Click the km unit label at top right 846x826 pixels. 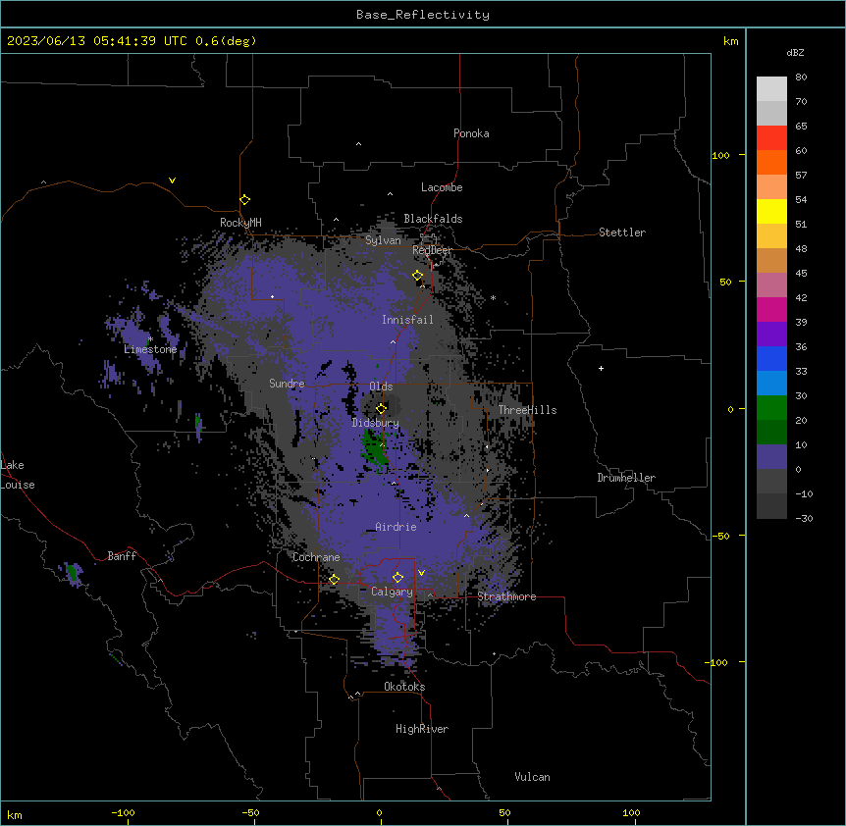(x=731, y=41)
